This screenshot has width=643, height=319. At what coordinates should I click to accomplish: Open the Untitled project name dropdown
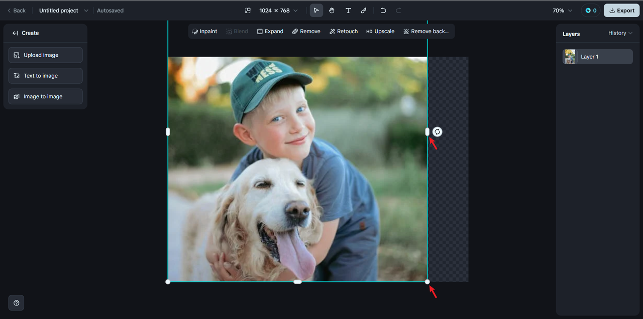[63, 11]
